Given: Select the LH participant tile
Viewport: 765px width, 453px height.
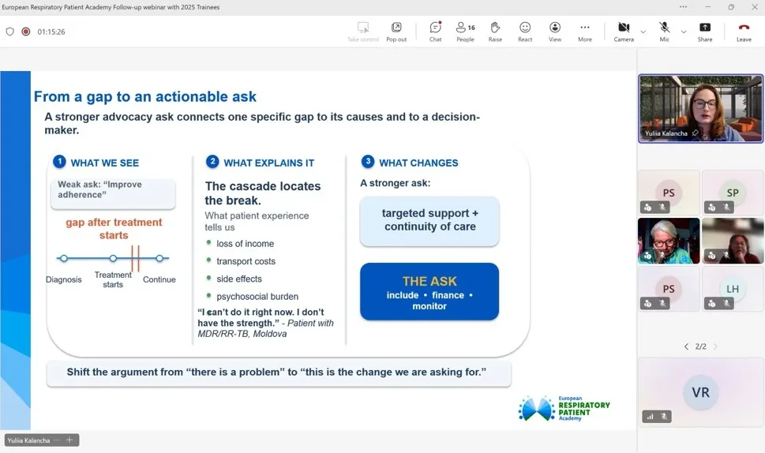Looking at the screenshot, I should 733,289.
